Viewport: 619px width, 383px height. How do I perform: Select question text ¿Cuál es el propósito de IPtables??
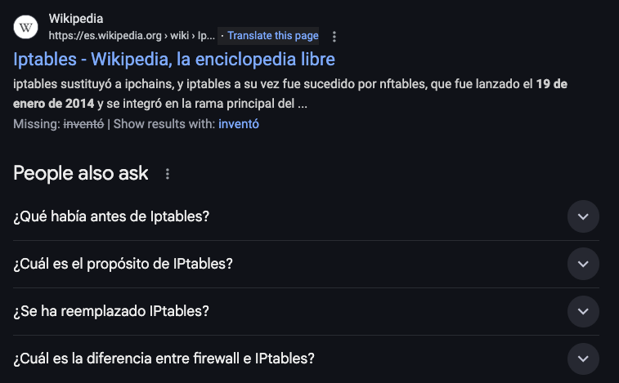[123, 264]
